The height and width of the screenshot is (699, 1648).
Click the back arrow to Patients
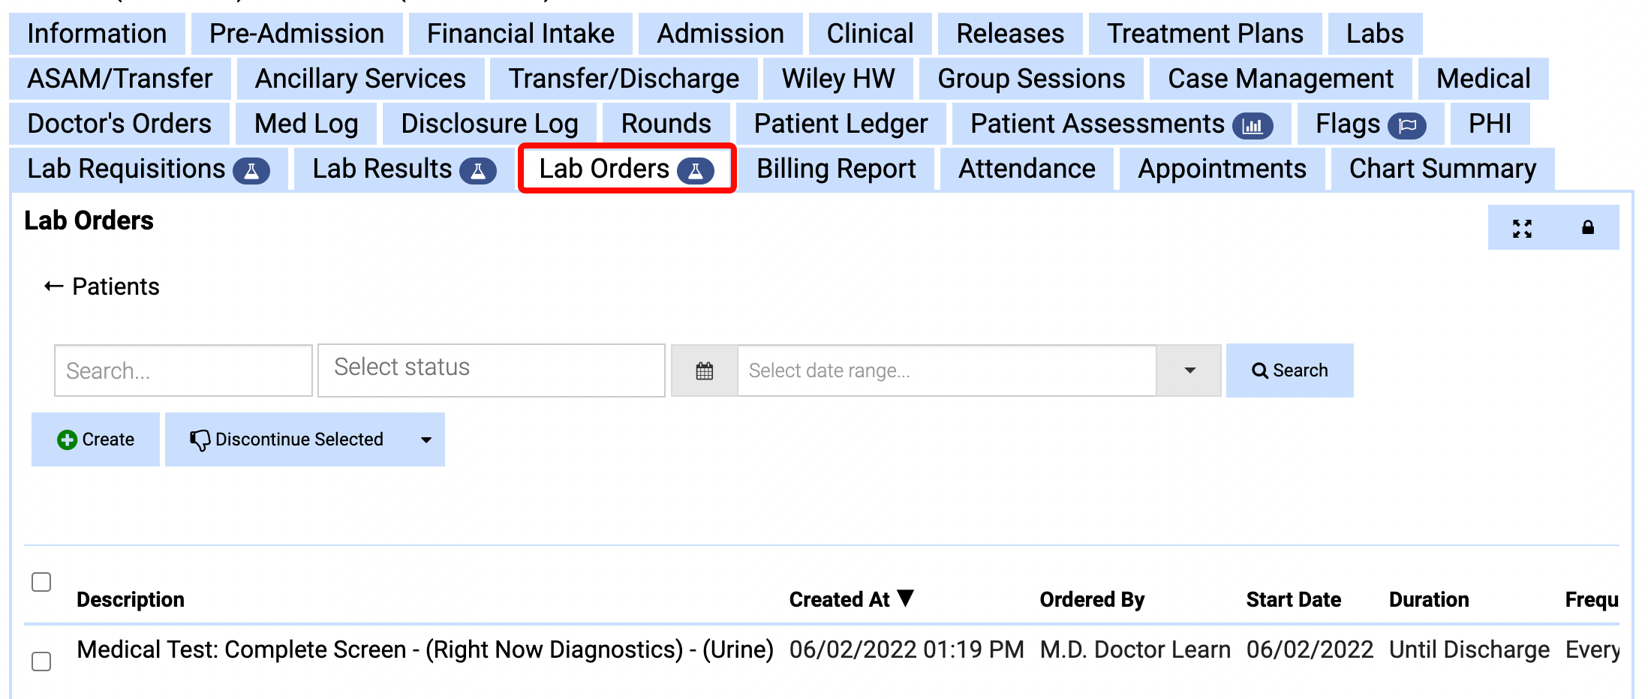(x=53, y=286)
